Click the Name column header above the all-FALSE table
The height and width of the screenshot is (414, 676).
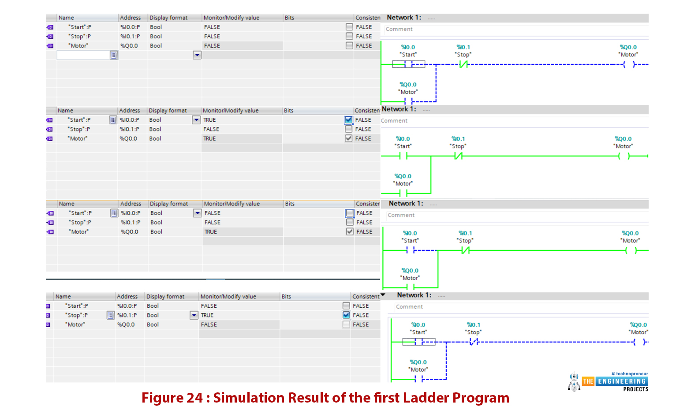(87, 18)
